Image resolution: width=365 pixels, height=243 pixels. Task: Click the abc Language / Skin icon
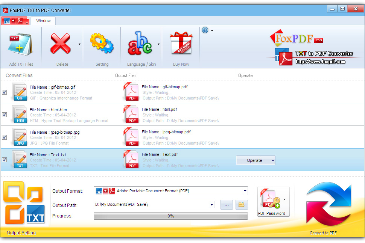click(140, 43)
